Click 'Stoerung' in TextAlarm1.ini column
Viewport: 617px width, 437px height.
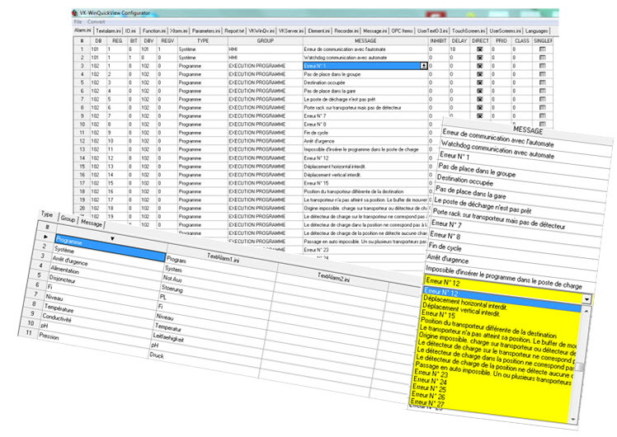[172, 289]
